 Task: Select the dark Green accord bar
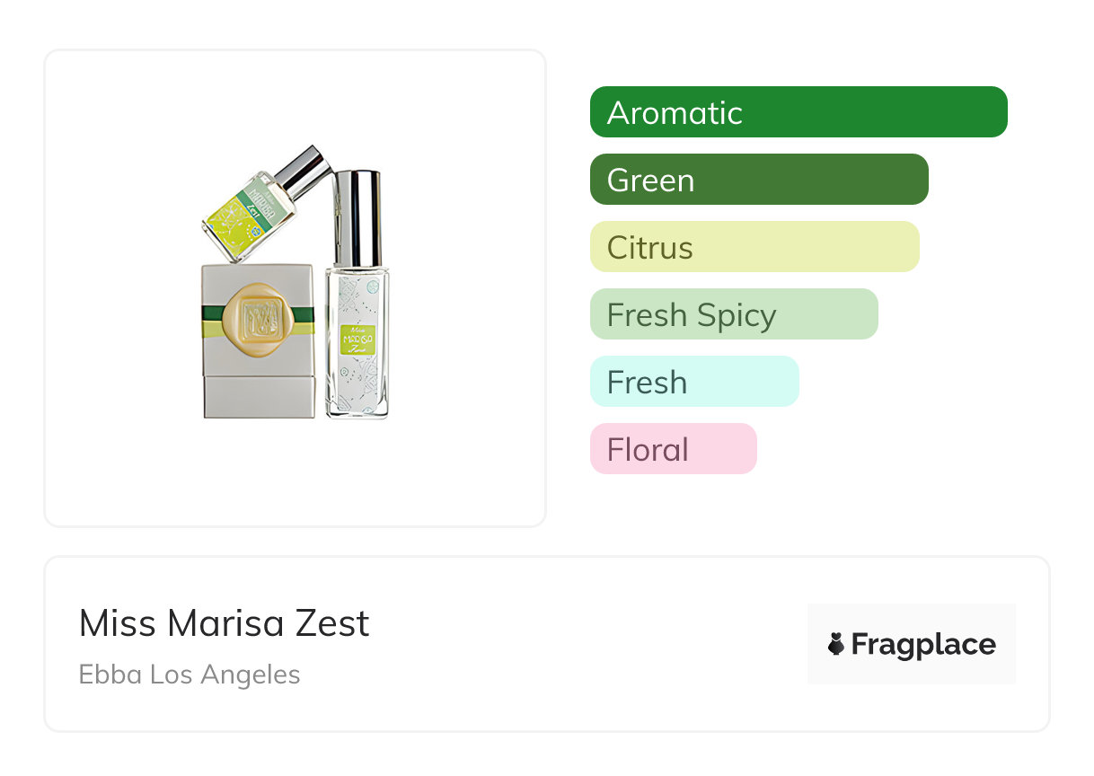(x=759, y=180)
